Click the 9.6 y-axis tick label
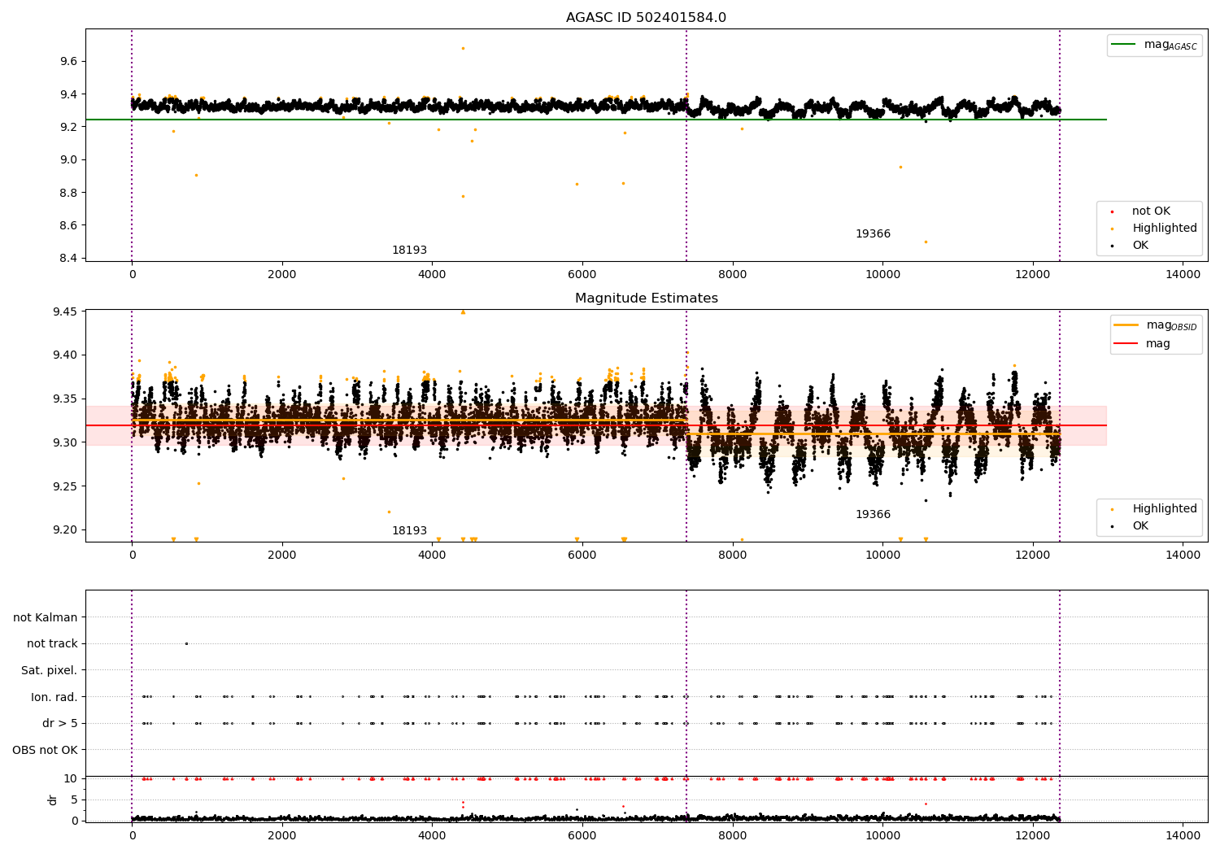 coord(68,62)
